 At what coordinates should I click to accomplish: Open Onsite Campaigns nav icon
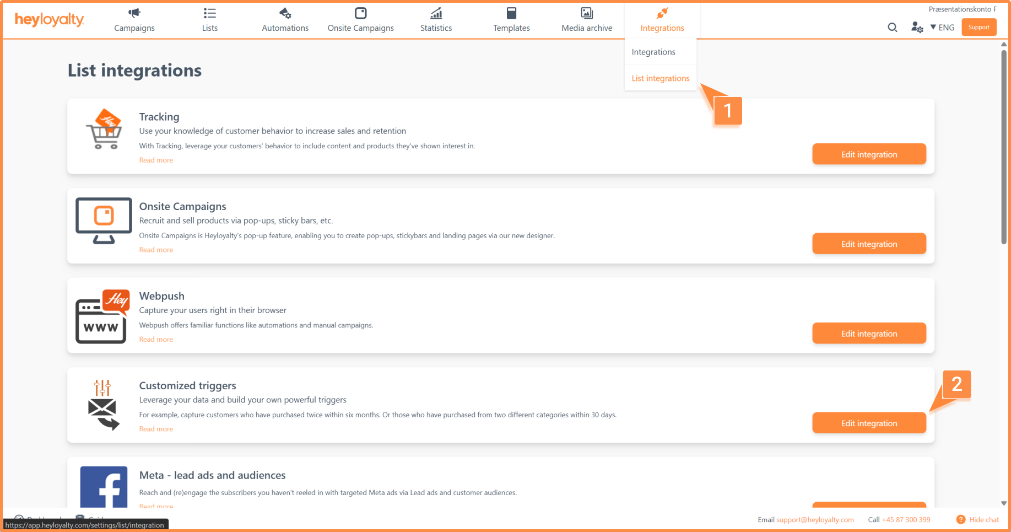[x=360, y=13]
